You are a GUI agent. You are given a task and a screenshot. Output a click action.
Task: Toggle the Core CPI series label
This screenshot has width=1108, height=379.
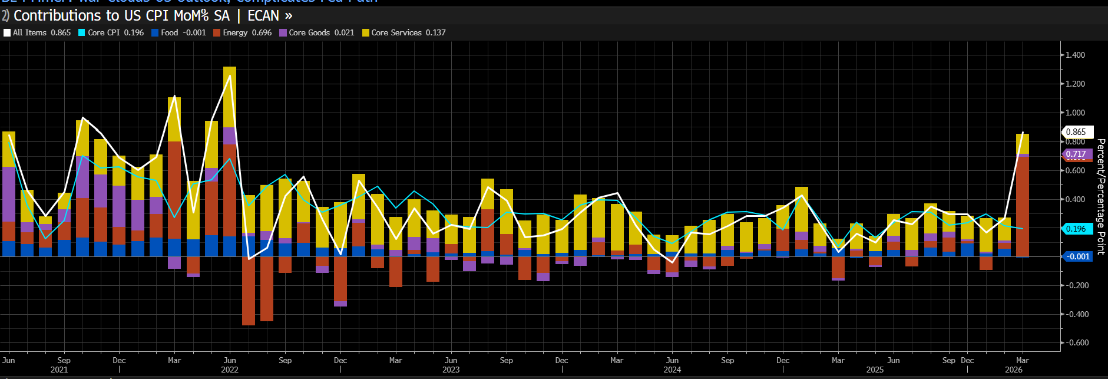tap(104, 33)
